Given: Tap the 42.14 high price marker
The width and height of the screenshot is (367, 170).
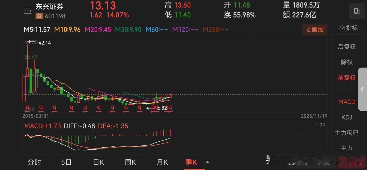Looking at the screenshot, I should (45, 43).
